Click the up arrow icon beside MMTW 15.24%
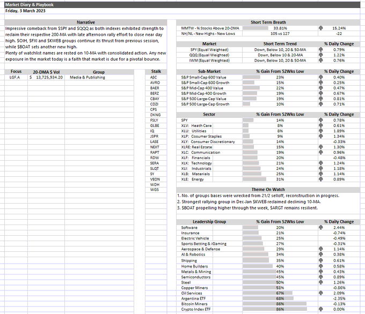The width and height of the screenshot is (365, 314). click(x=321, y=28)
